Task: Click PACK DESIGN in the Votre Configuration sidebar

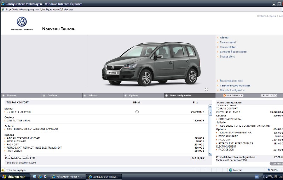Action: [x=226, y=150]
